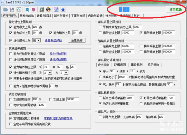The width and height of the screenshot is (187, 135).
Task: Select the 当兵力小于 radio button
Action: point(100,77)
